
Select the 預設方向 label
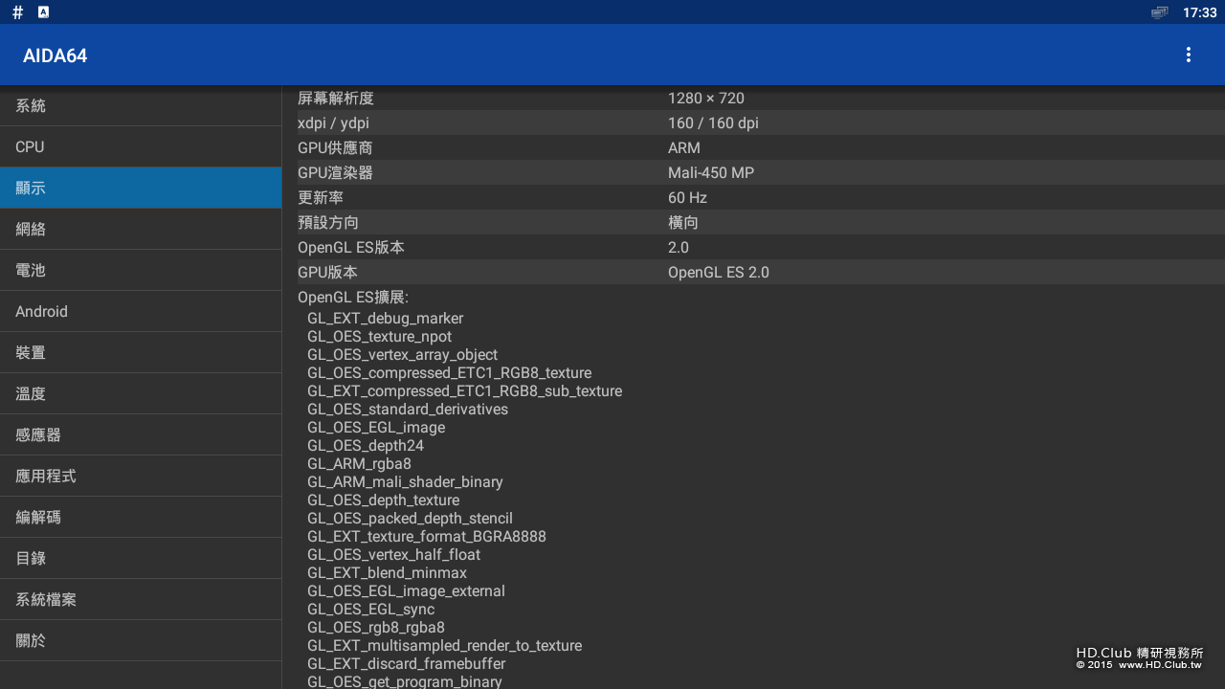(328, 222)
